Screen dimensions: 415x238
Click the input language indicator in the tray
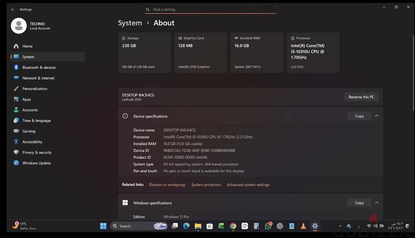(359, 226)
